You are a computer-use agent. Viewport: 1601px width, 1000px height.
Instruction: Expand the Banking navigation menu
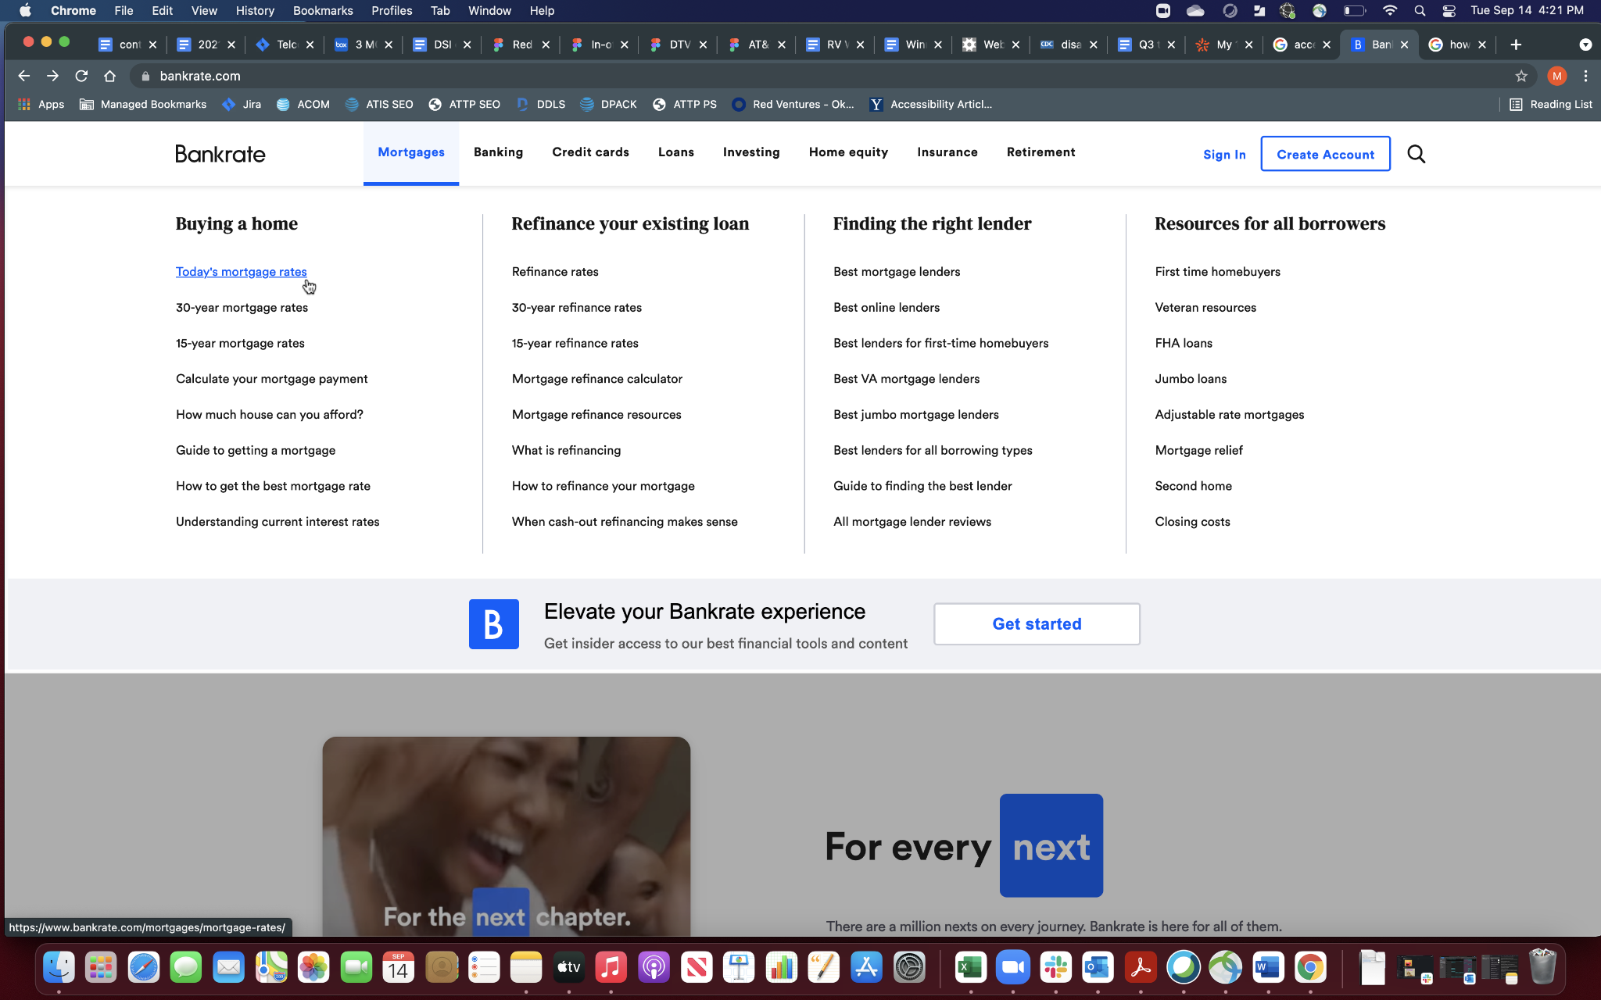pyautogui.click(x=498, y=152)
